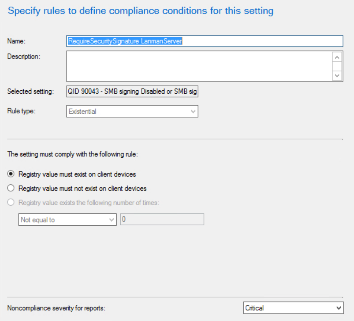Click the Name text field

click(x=203, y=41)
